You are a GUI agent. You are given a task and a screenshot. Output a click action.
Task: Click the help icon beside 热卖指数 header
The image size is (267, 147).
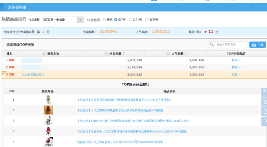106,54
